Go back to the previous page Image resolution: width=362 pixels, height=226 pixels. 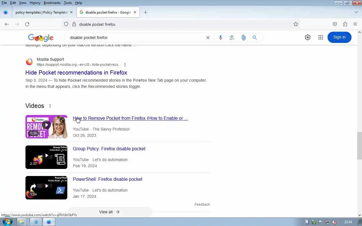[x=7, y=24]
